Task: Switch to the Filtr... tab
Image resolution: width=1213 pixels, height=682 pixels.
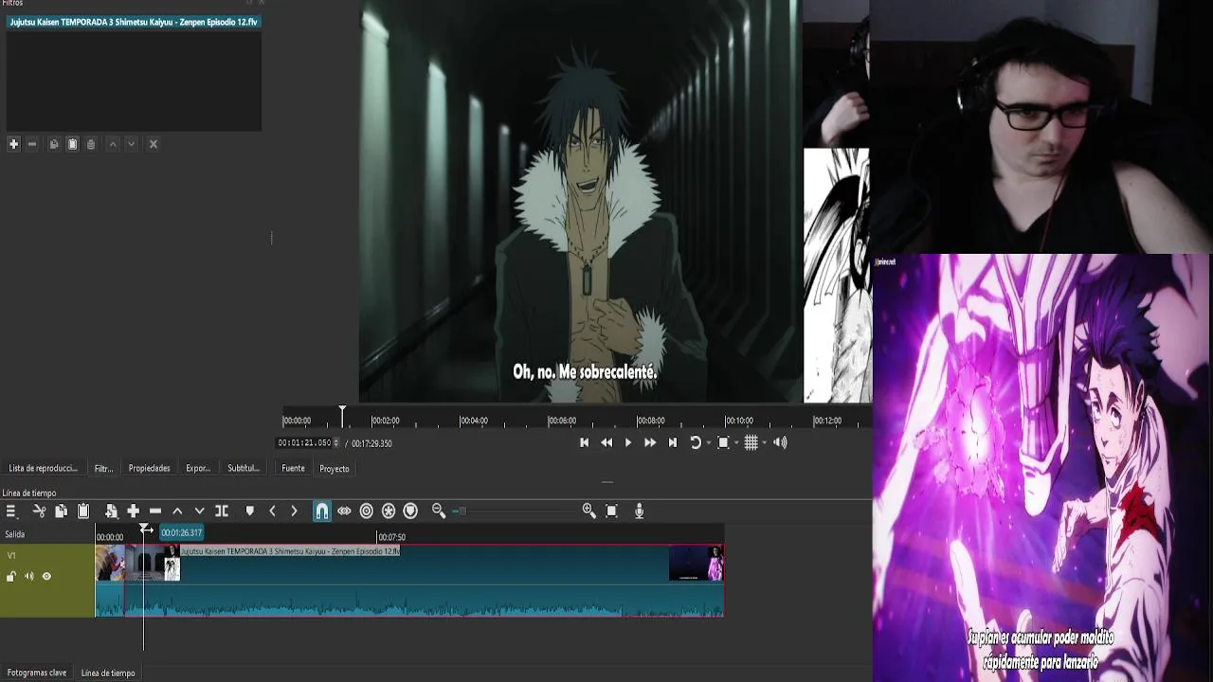Action: [103, 468]
